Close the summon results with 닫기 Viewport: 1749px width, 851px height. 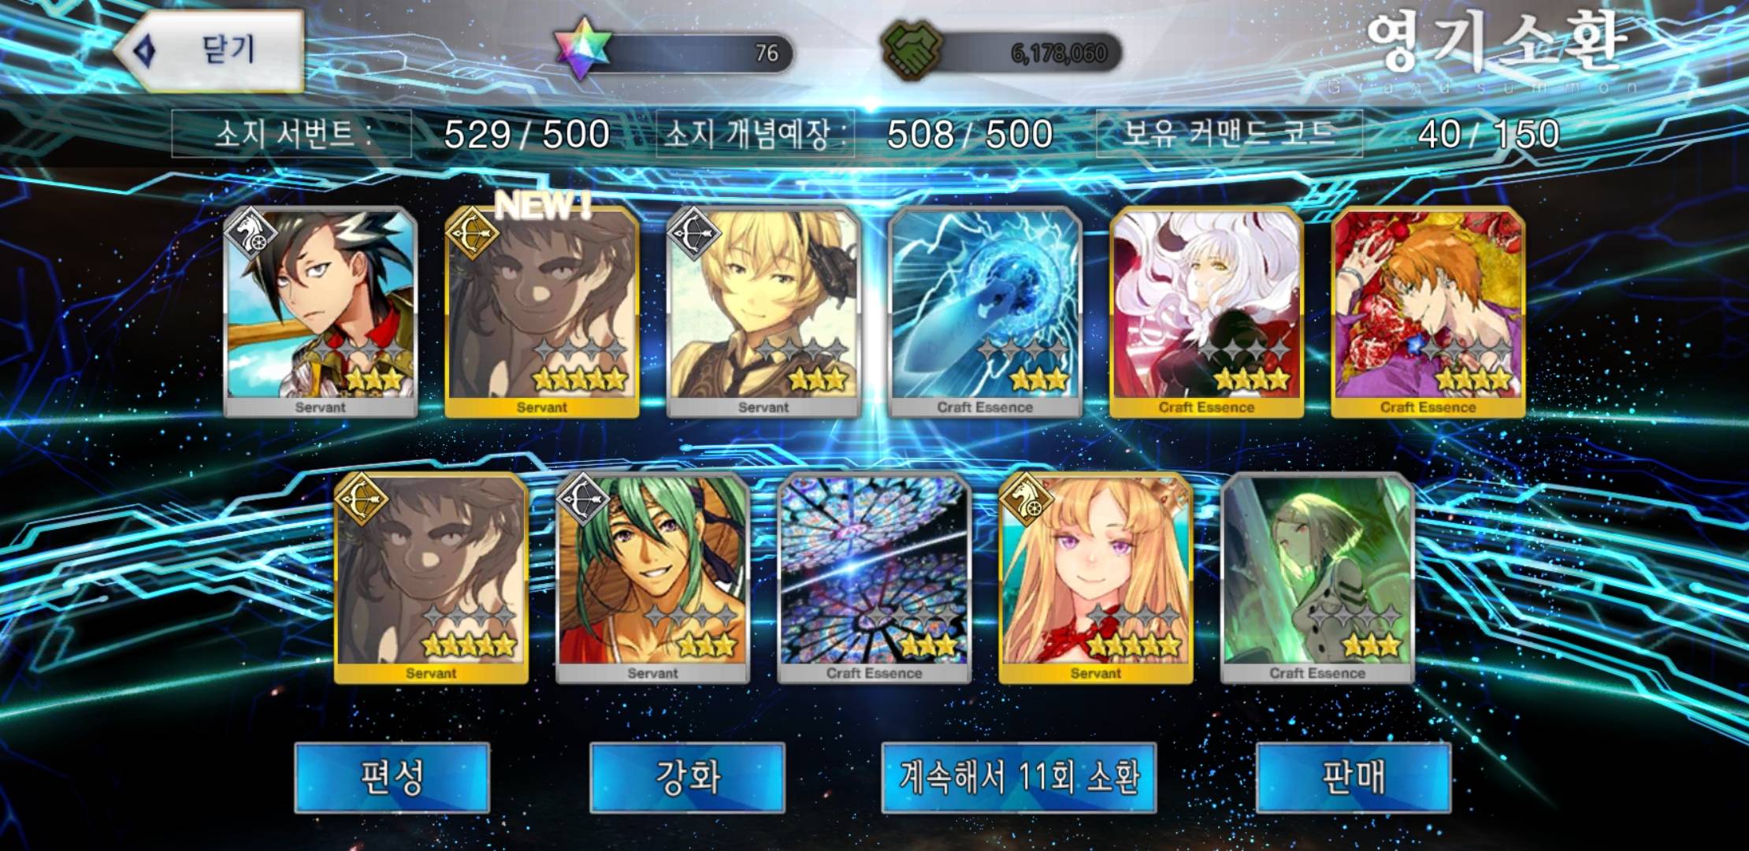pos(210,50)
